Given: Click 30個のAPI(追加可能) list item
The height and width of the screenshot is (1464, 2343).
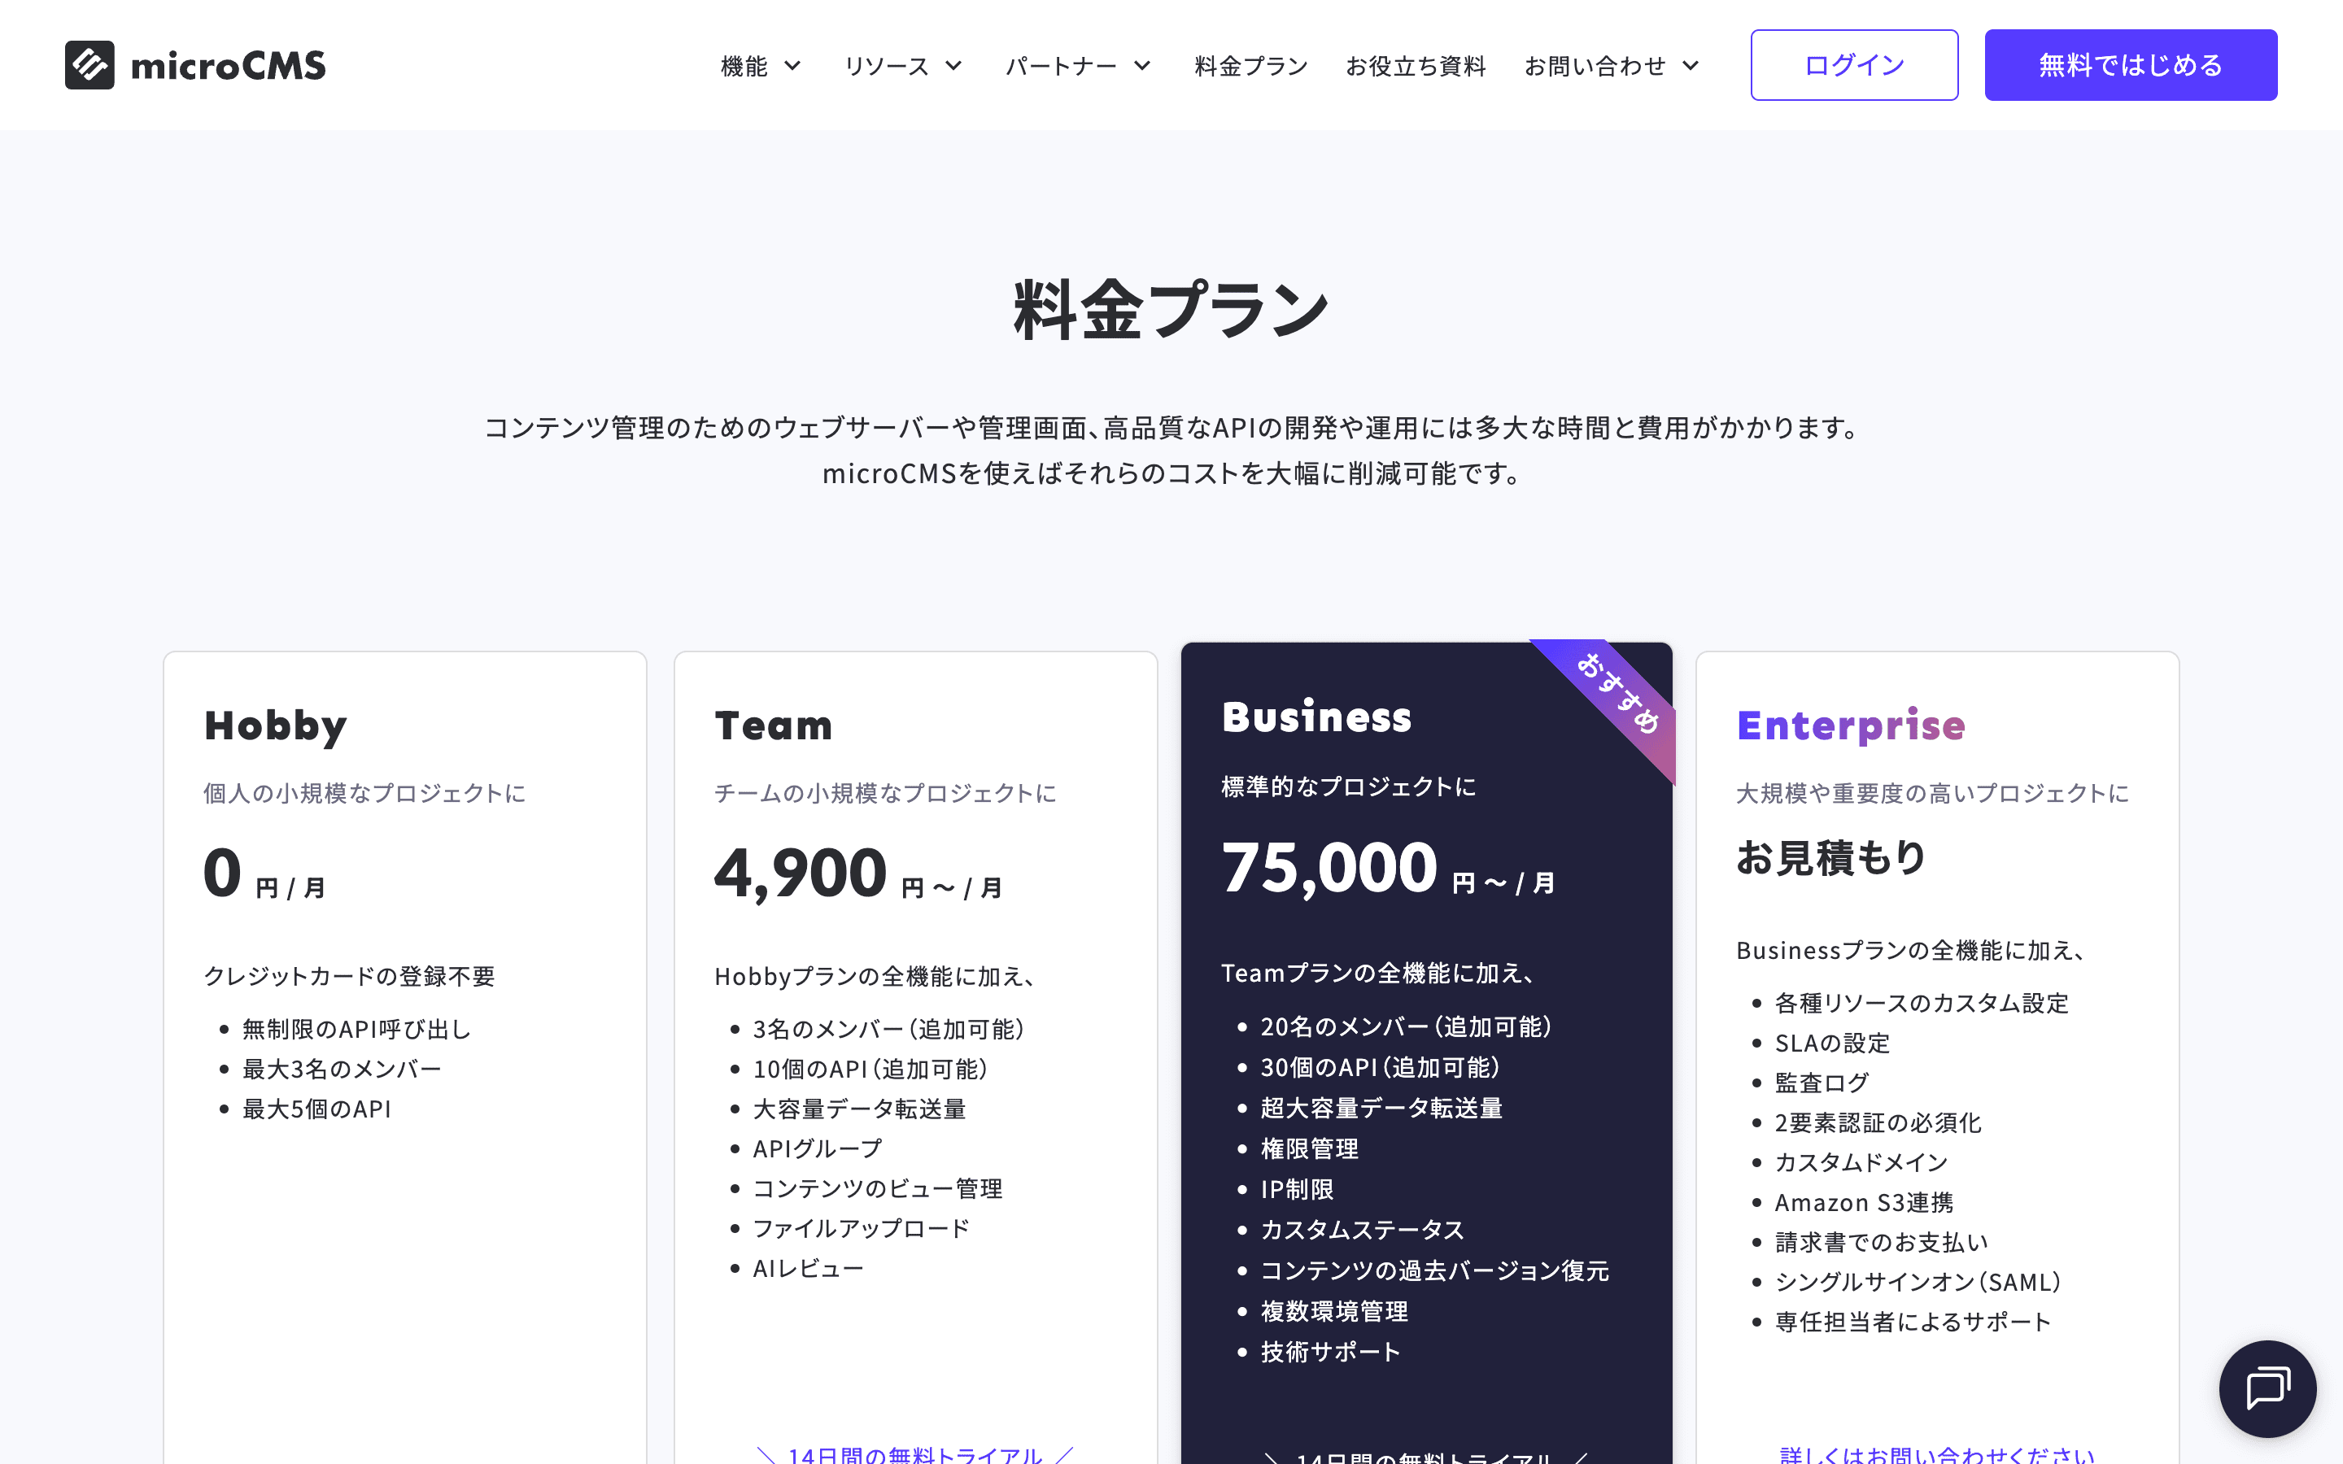Looking at the screenshot, I should (1381, 1067).
